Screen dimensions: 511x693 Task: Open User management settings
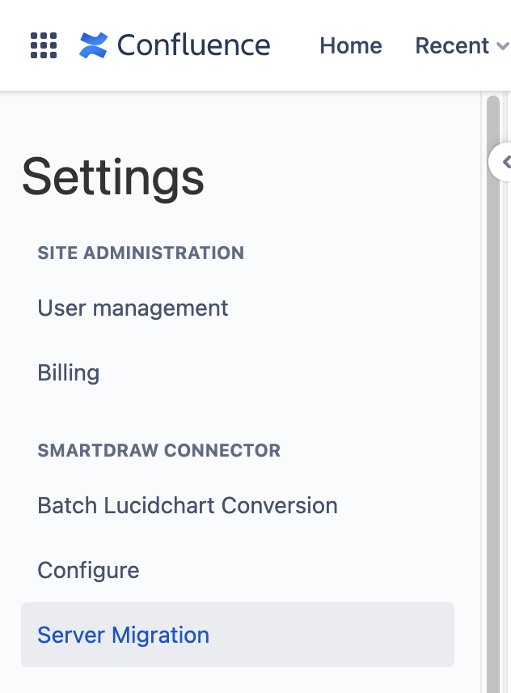coord(133,308)
